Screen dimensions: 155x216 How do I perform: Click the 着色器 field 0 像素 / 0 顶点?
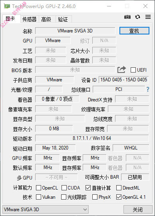pos(57,99)
